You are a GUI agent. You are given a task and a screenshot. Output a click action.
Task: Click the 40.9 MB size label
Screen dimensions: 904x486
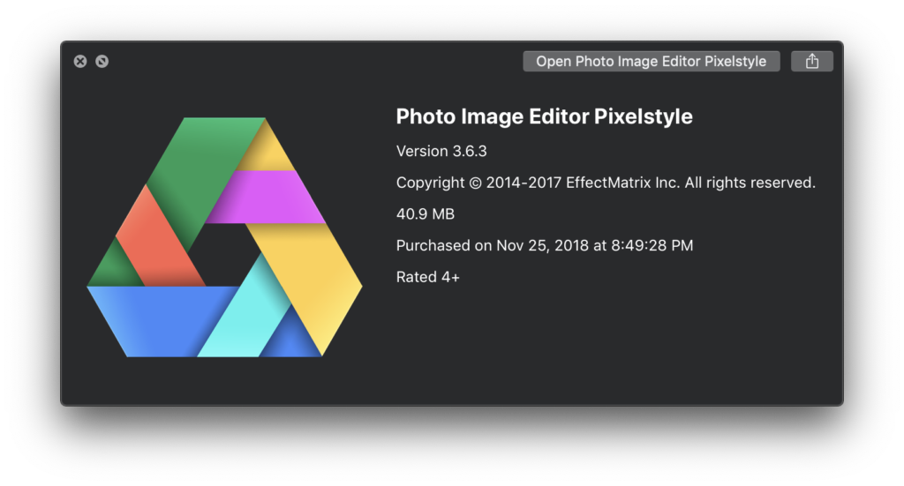click(x=426, y=214)
